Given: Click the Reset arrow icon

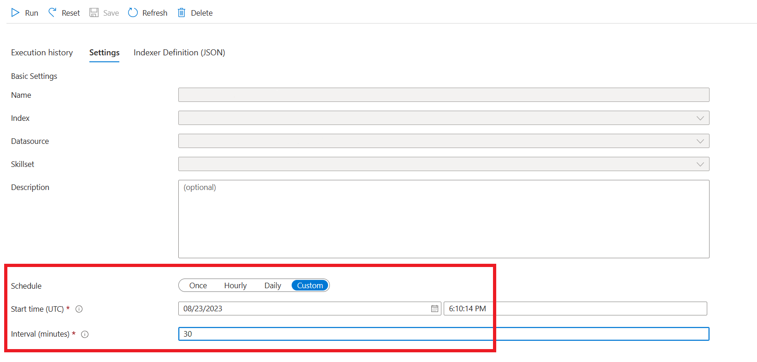Looking at the screenshot, I should [53, 12].
